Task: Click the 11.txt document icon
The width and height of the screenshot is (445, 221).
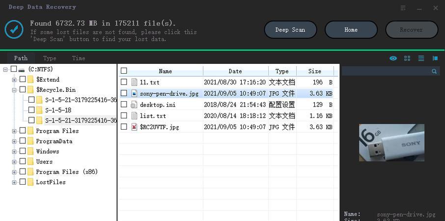Action: click(134, 83)
